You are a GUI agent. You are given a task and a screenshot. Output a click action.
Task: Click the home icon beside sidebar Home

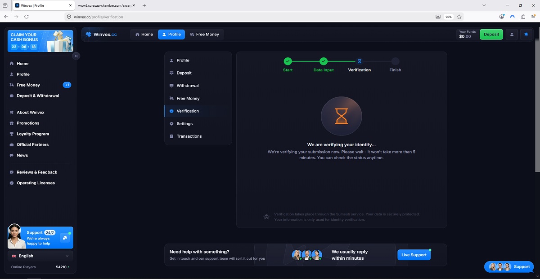click(x=12, y=64)
